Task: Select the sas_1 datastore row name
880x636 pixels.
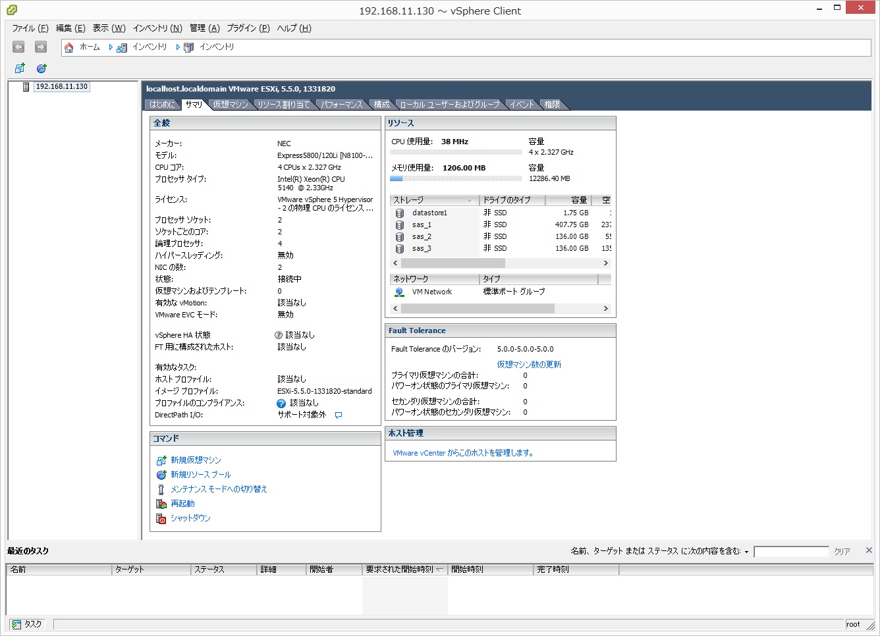Action: [422, 225]
